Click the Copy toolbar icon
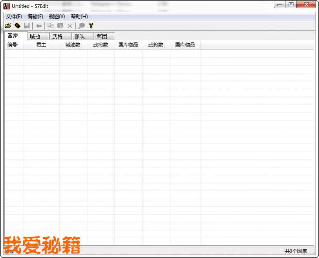 [x=51, y=26]
